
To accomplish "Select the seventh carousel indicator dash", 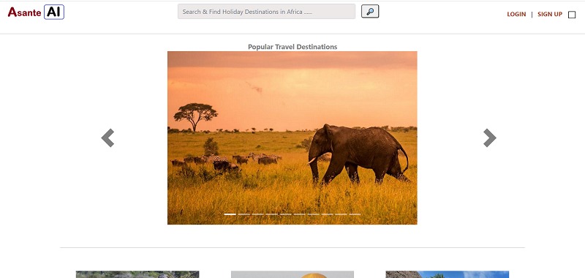I will (314, 214).
